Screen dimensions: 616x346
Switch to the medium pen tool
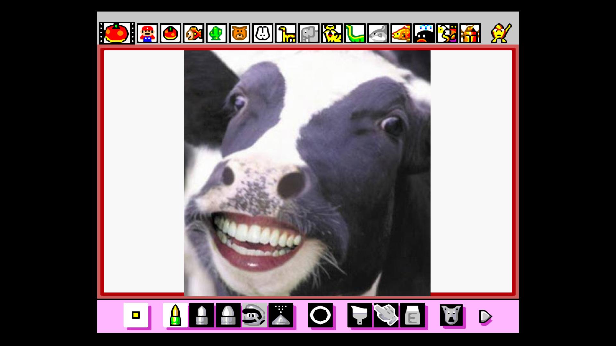pos(201,315)
